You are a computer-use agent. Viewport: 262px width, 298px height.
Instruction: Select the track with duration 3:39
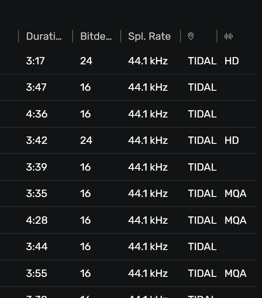point(36,167)
